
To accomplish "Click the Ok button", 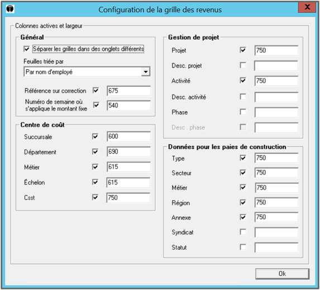I will coord(282,274).
